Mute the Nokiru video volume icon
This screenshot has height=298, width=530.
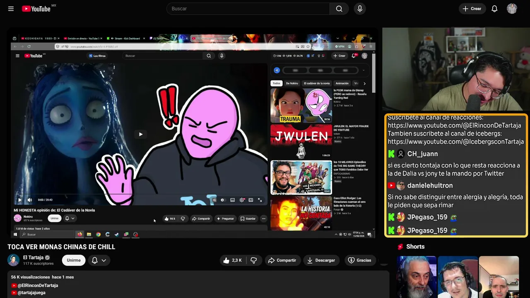coord(29,200)
